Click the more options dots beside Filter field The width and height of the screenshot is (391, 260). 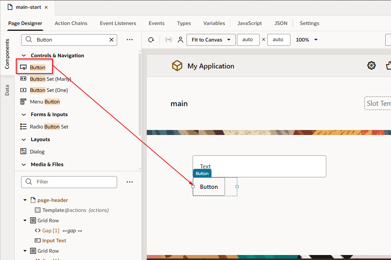129,182
